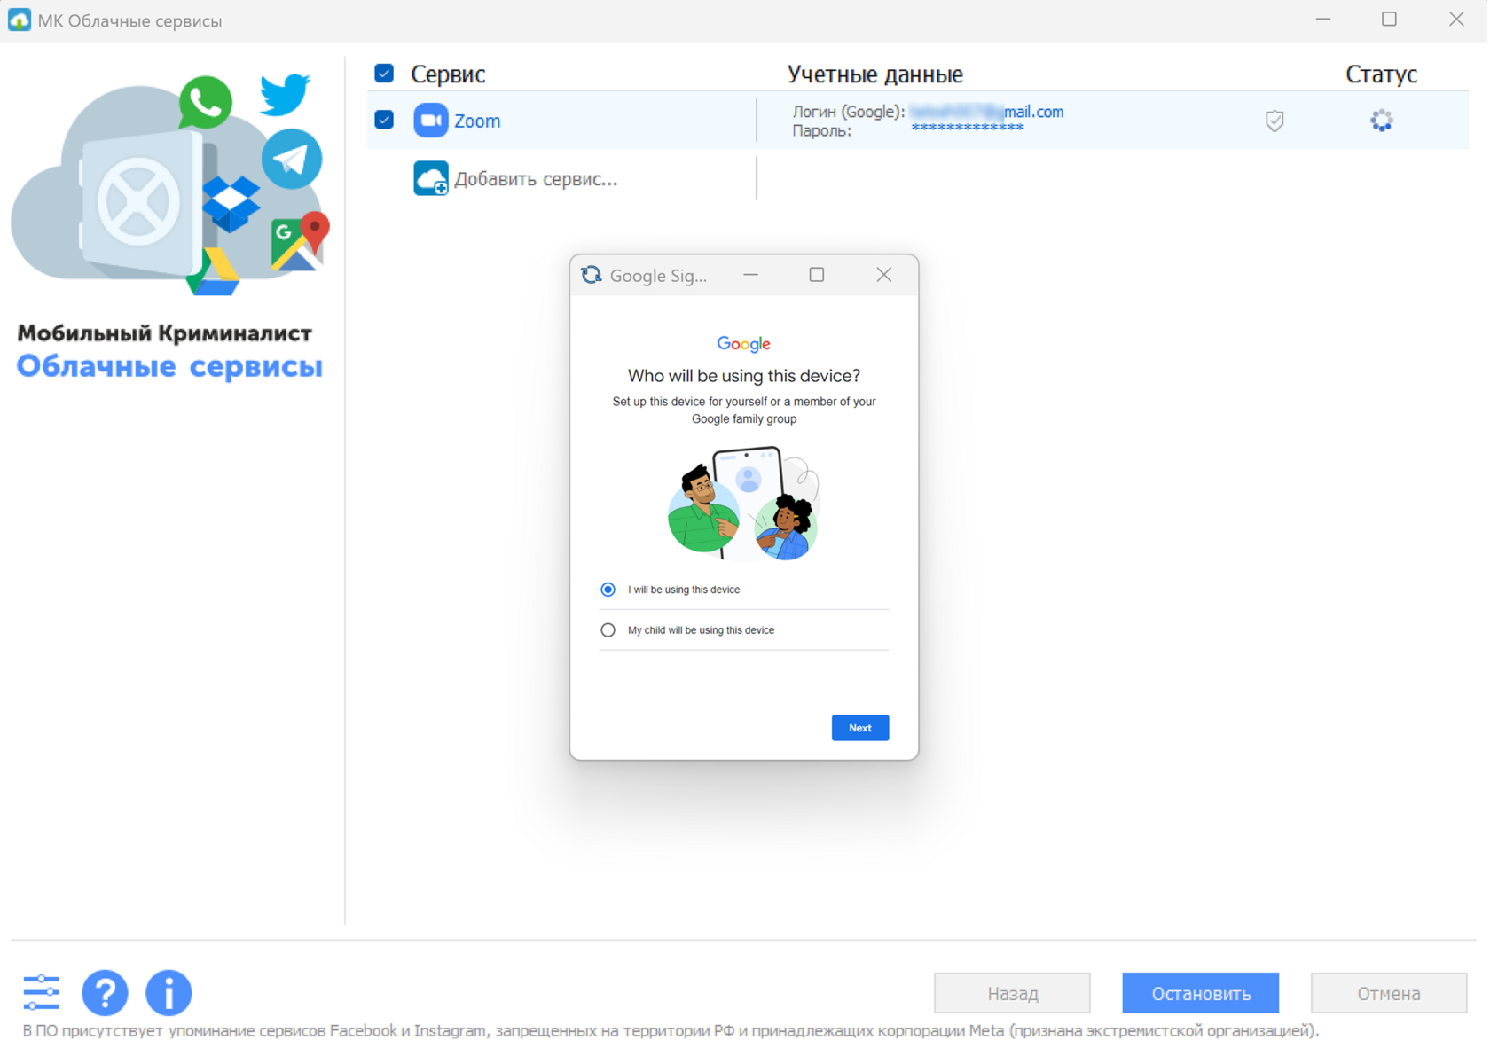Click the Zoom service name link
1490x1040 pixels.
477,121
